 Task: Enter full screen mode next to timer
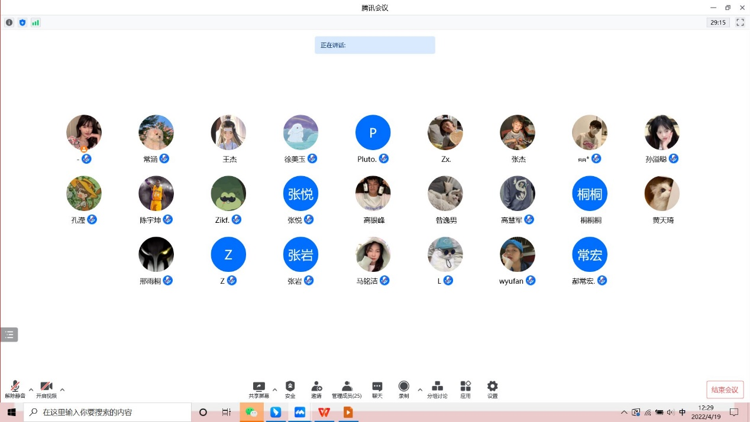coord(740,22)
